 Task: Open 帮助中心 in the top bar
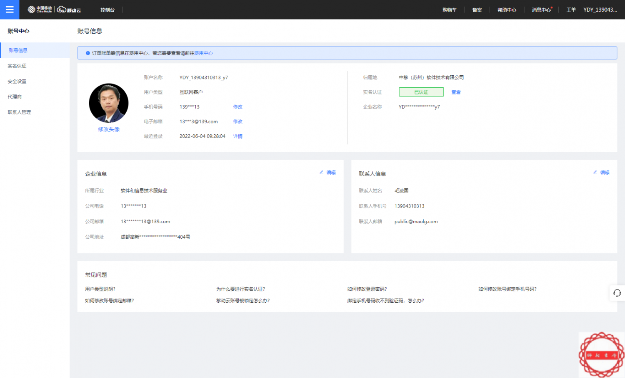(507, 10)
